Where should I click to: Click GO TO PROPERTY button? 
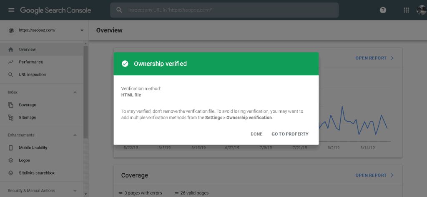click(290, 134)
